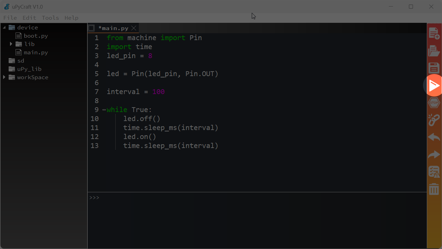Screen dimensions: 442x249
Task: Open the Help menu
Action: point(71,18)
